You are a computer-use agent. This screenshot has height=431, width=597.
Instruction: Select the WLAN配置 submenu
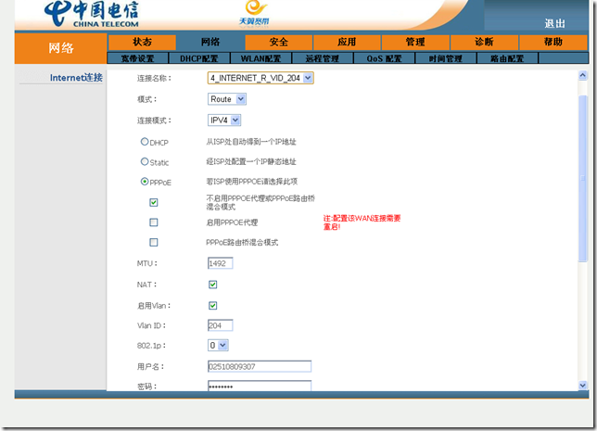pyautogui.click(x=260, y=58)
